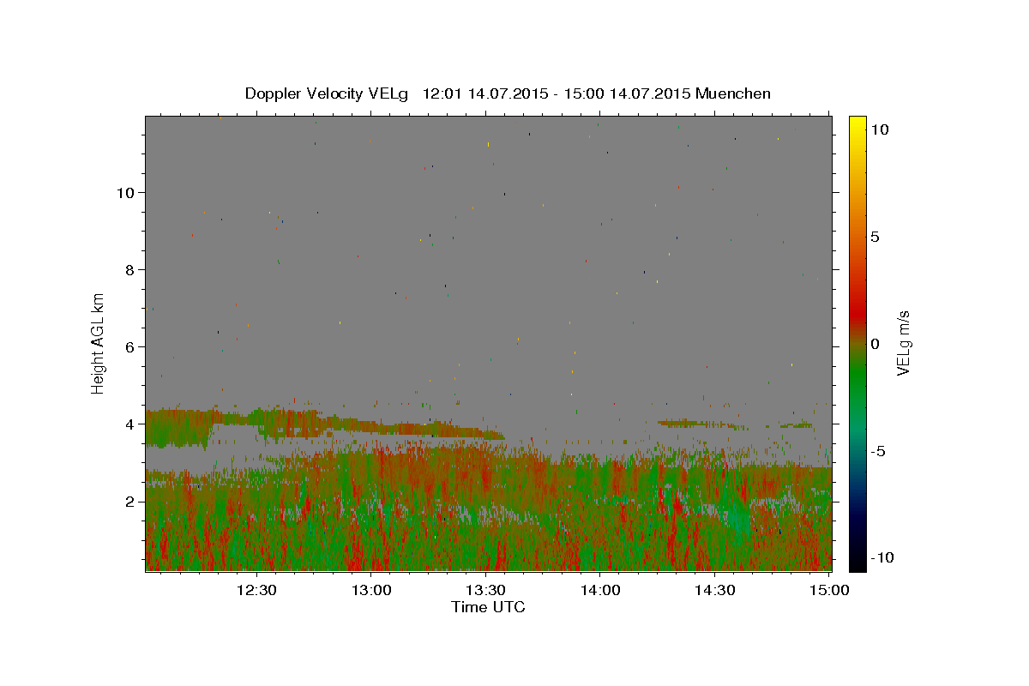Click the colorbar value -5 label
The image size is (1029, 686).
(x=878, y=451)
